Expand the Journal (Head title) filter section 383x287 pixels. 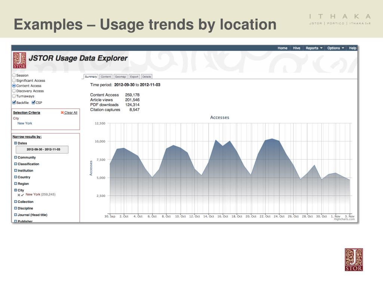click(x=16, y=215)
